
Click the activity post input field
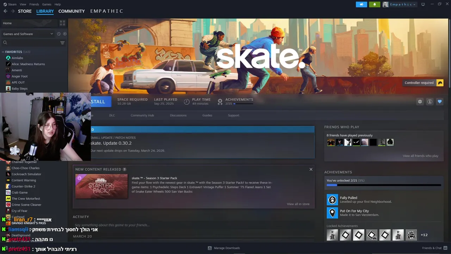click(193, 225)
